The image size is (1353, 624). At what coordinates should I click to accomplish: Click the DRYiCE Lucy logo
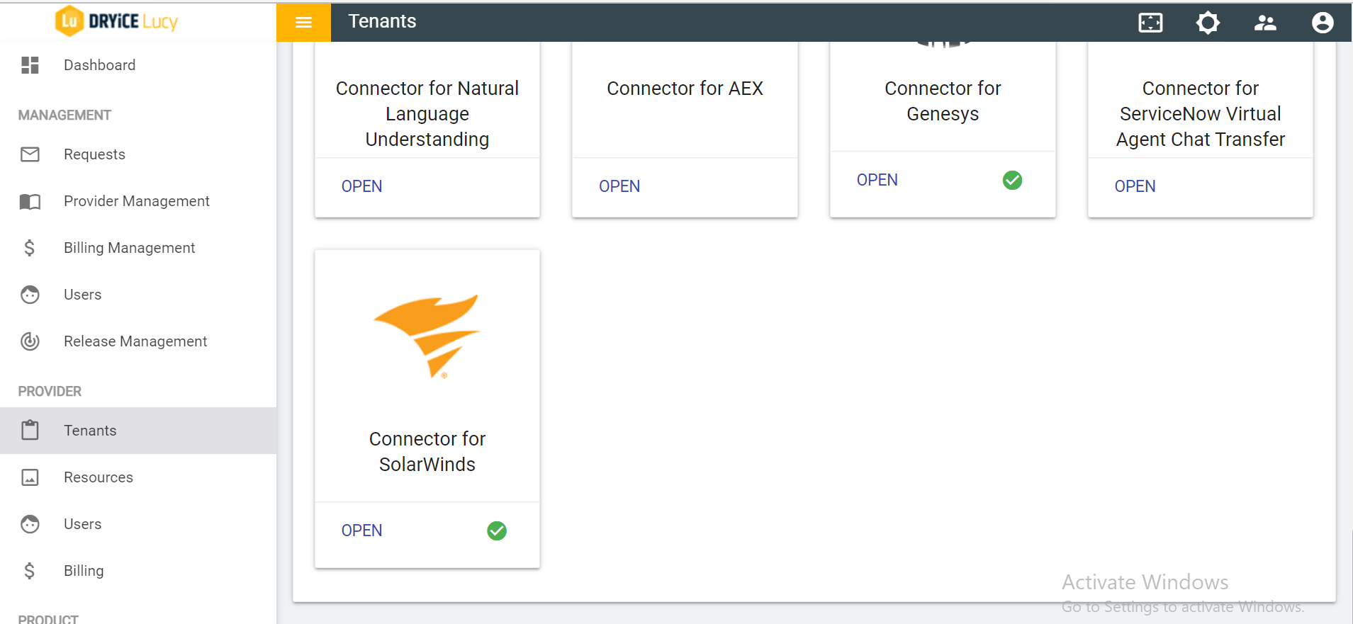[x=117, y=21]
